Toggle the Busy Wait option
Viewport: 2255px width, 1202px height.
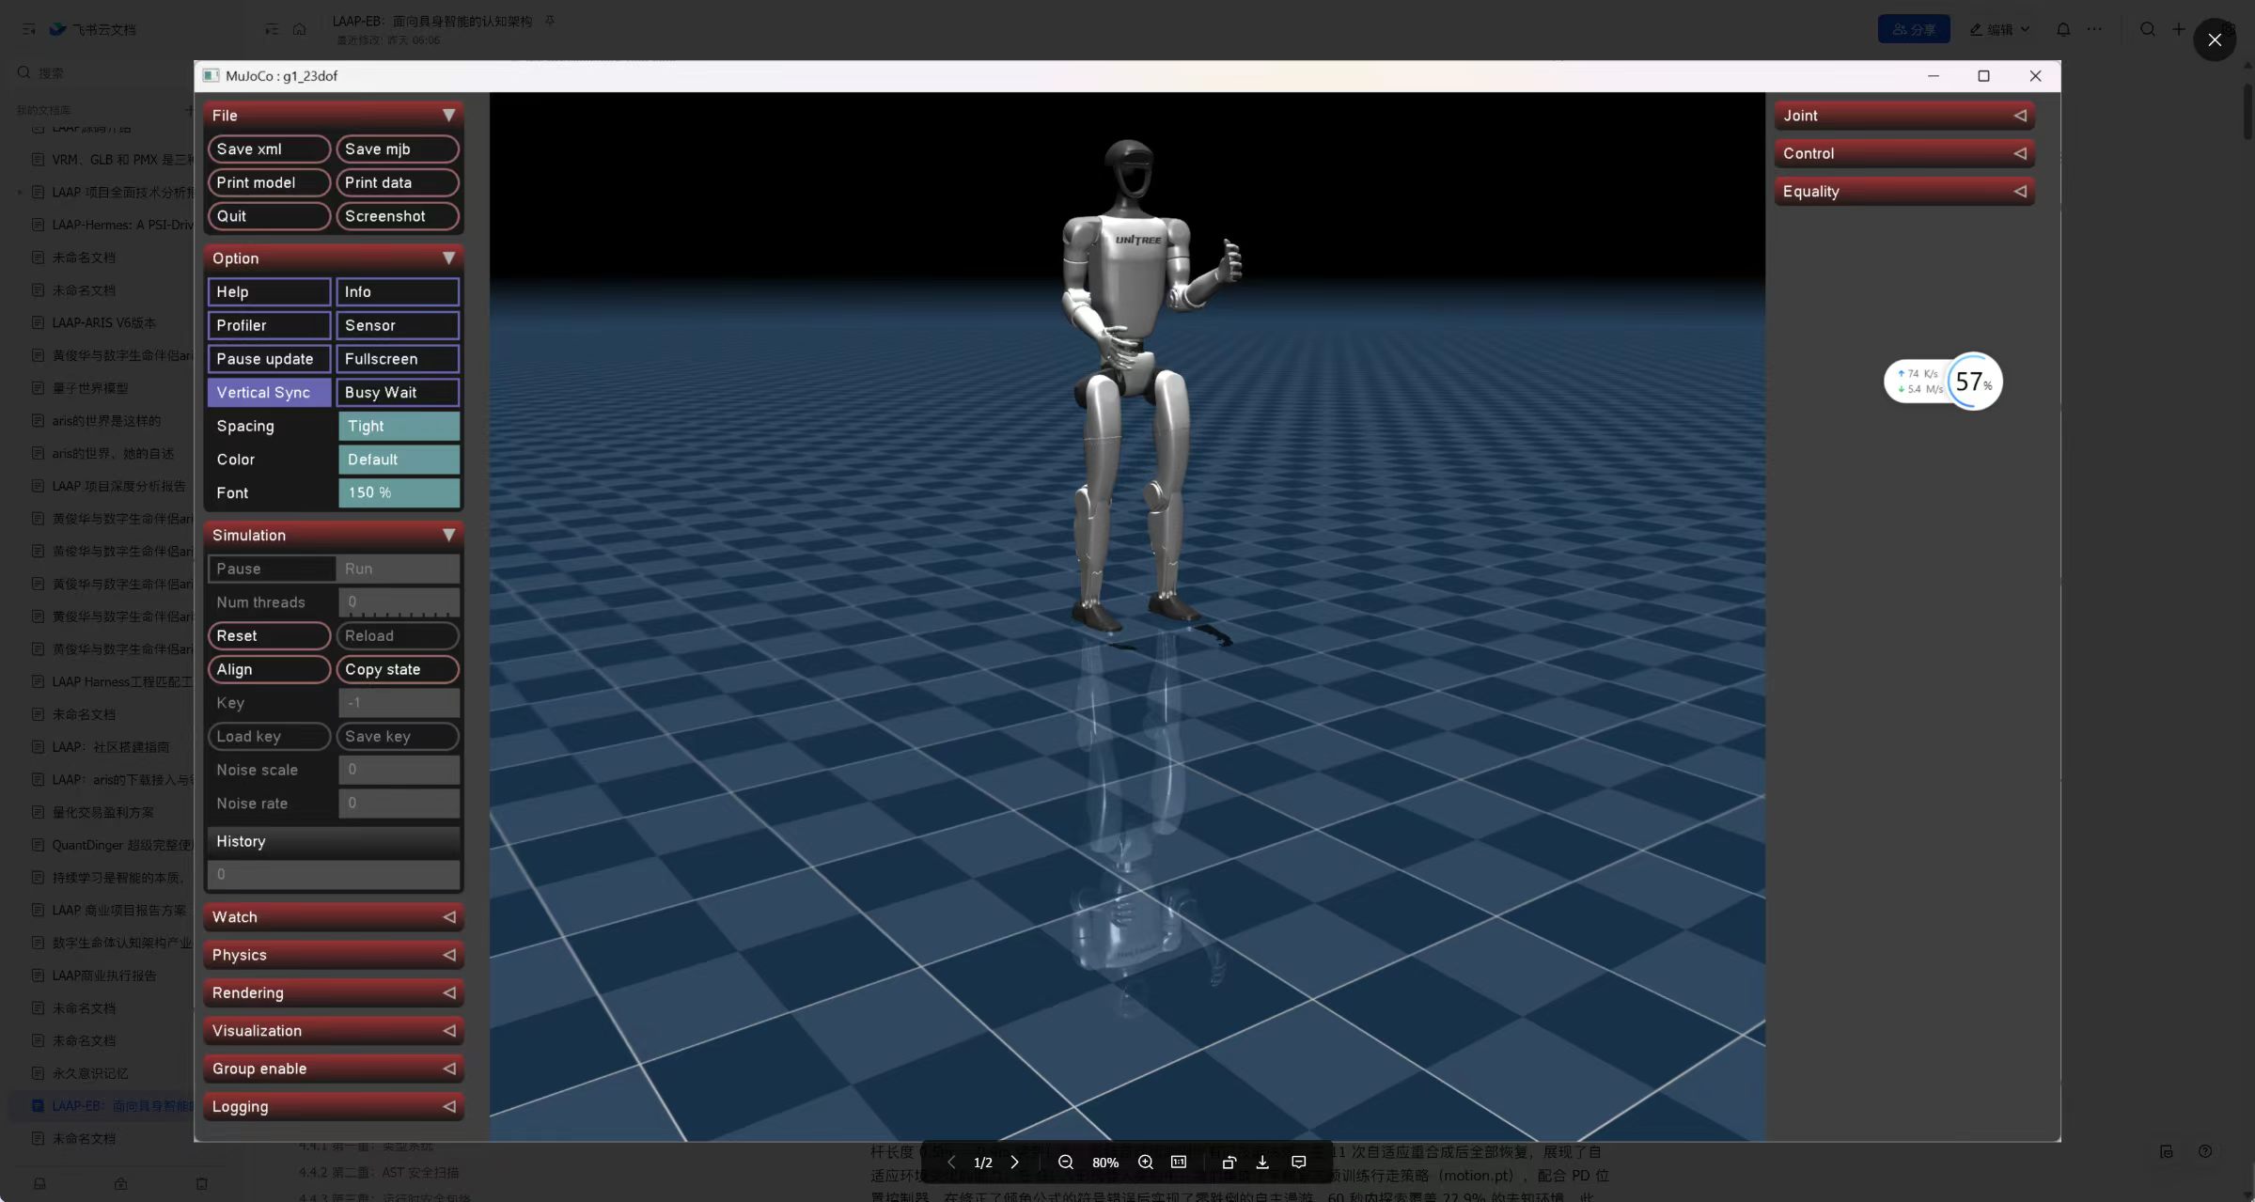[x=398, y=392]
